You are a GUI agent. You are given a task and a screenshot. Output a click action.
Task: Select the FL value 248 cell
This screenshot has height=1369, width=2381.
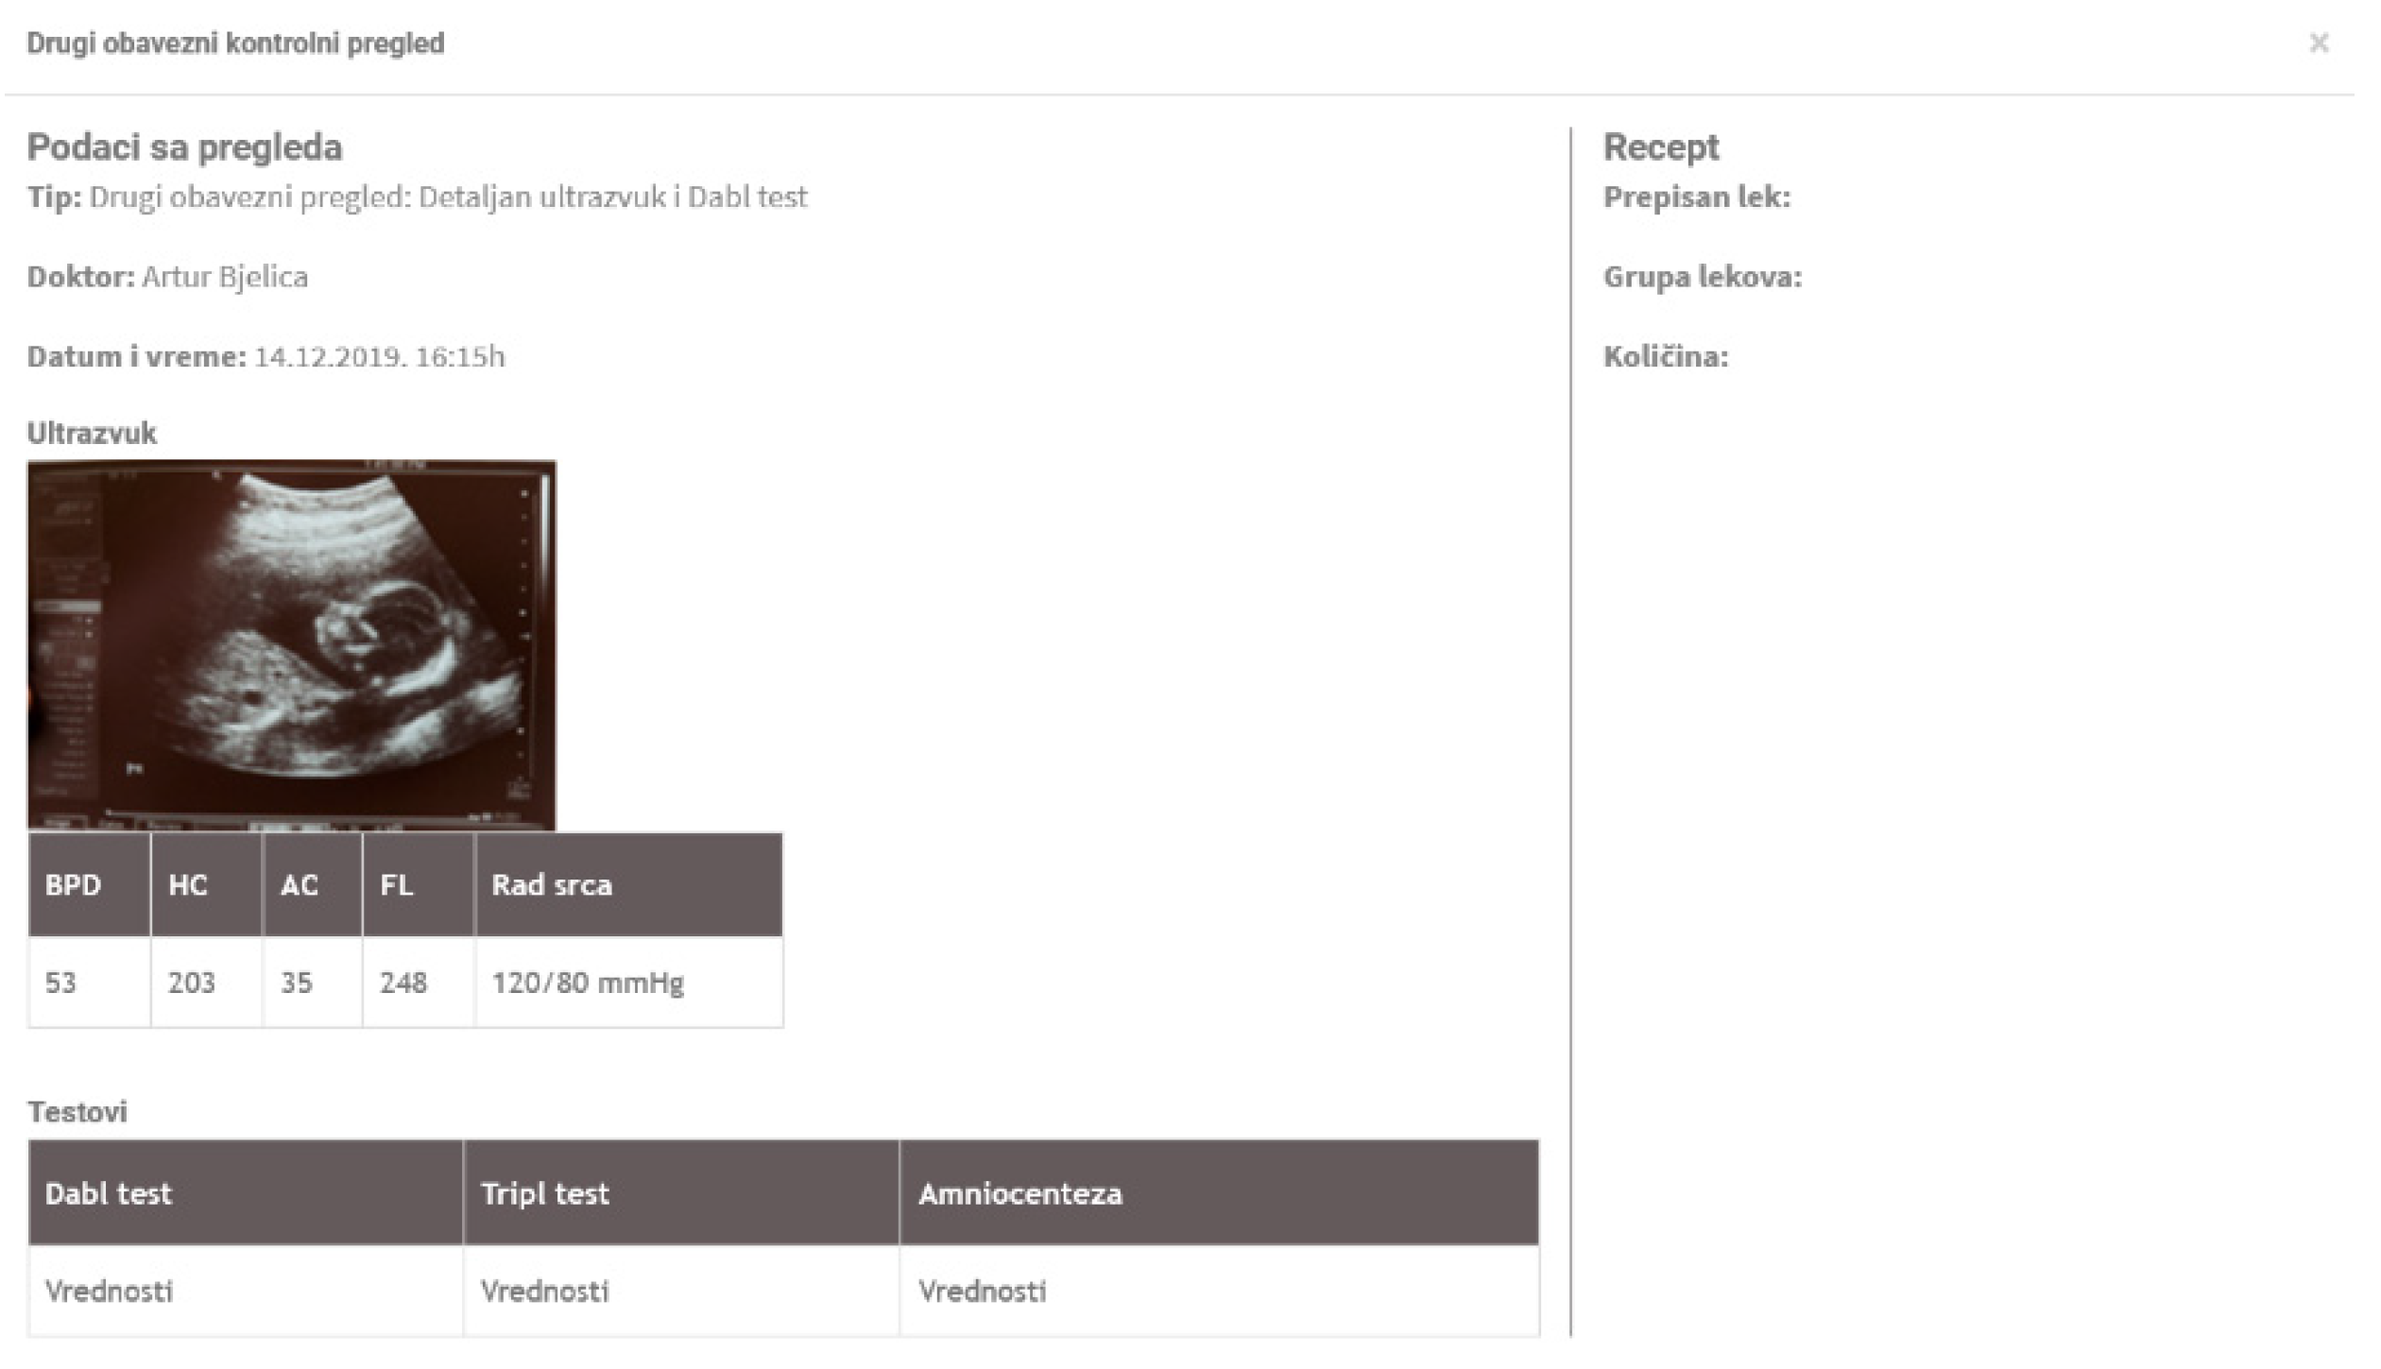click(x=403, y=983)
